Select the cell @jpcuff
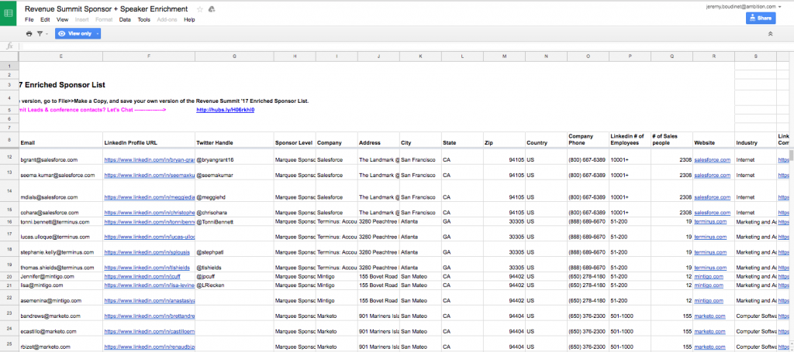This screenshot has width=794, height=352. [234, 277]
